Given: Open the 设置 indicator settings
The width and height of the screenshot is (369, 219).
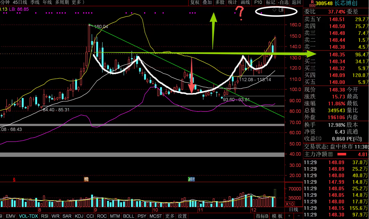Looking at the screenshot, I should click(x=182, y=216).
